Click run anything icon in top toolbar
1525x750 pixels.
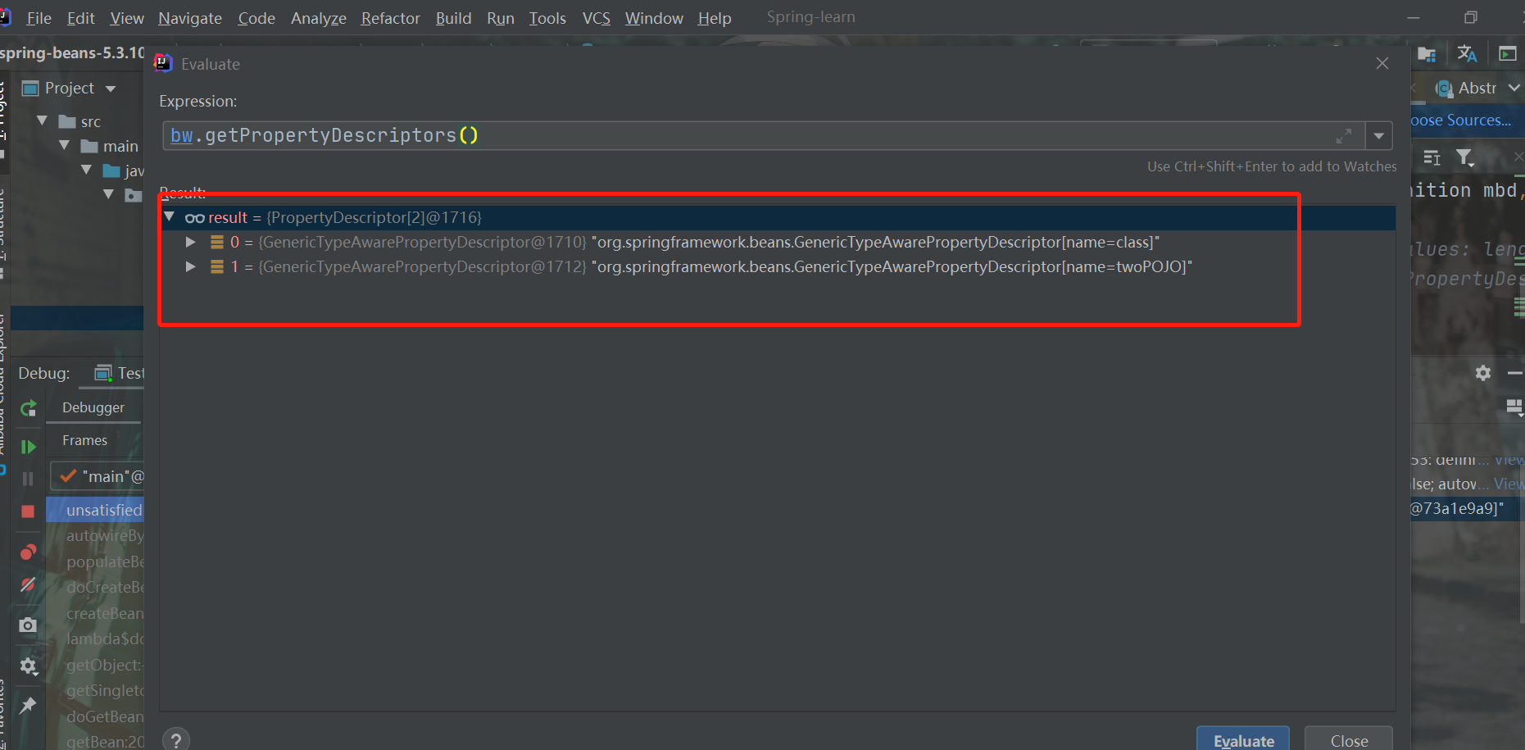(x=1508, y=54)
